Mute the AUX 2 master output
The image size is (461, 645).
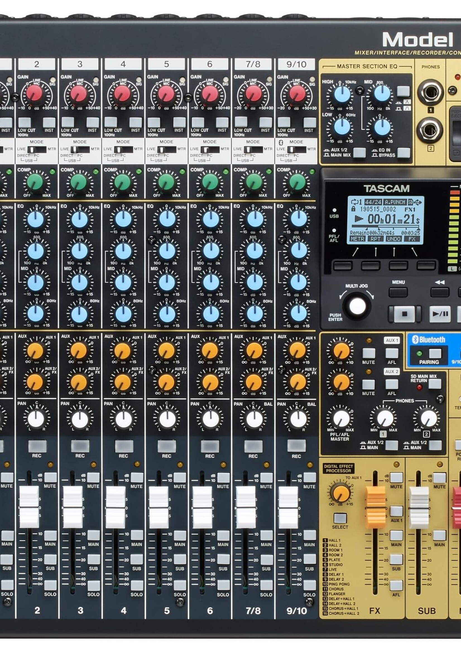368,384
